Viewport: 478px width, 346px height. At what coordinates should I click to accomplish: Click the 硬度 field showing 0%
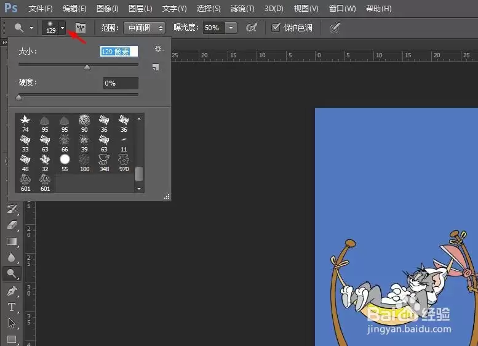click(121, 83)
